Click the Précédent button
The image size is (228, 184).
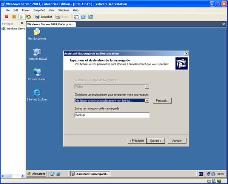tap(137, 141)
